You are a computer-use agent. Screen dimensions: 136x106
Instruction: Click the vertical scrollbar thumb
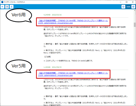pyautogui.click(x=135, y=25)
